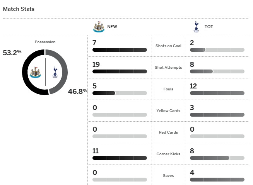Image resolution: width=253 pixels, height=185 pixels.
Task: Click the Newcastle crest in the header
Action: [x=99, y=27]
